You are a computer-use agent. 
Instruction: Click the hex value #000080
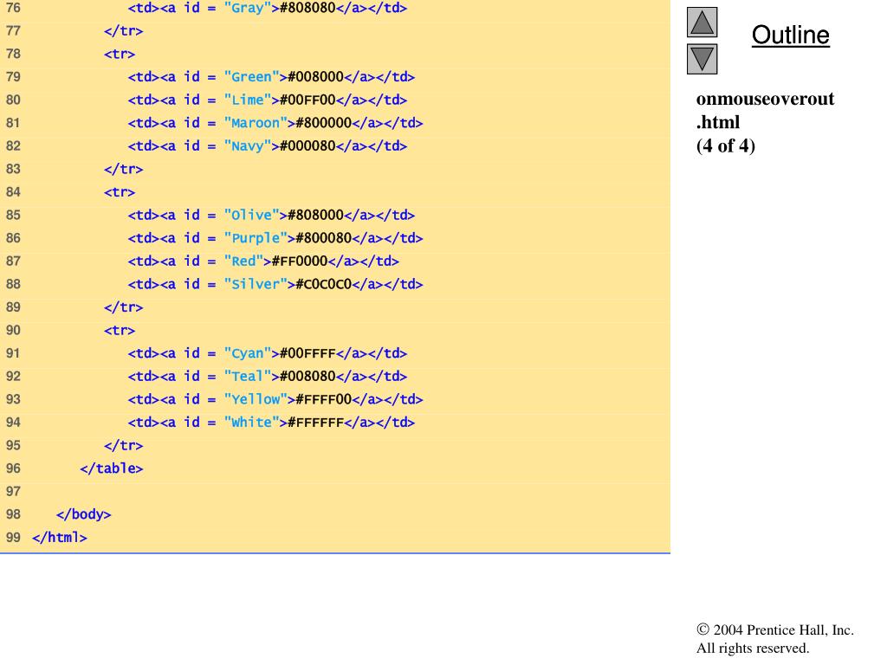[x=308, y=145]
